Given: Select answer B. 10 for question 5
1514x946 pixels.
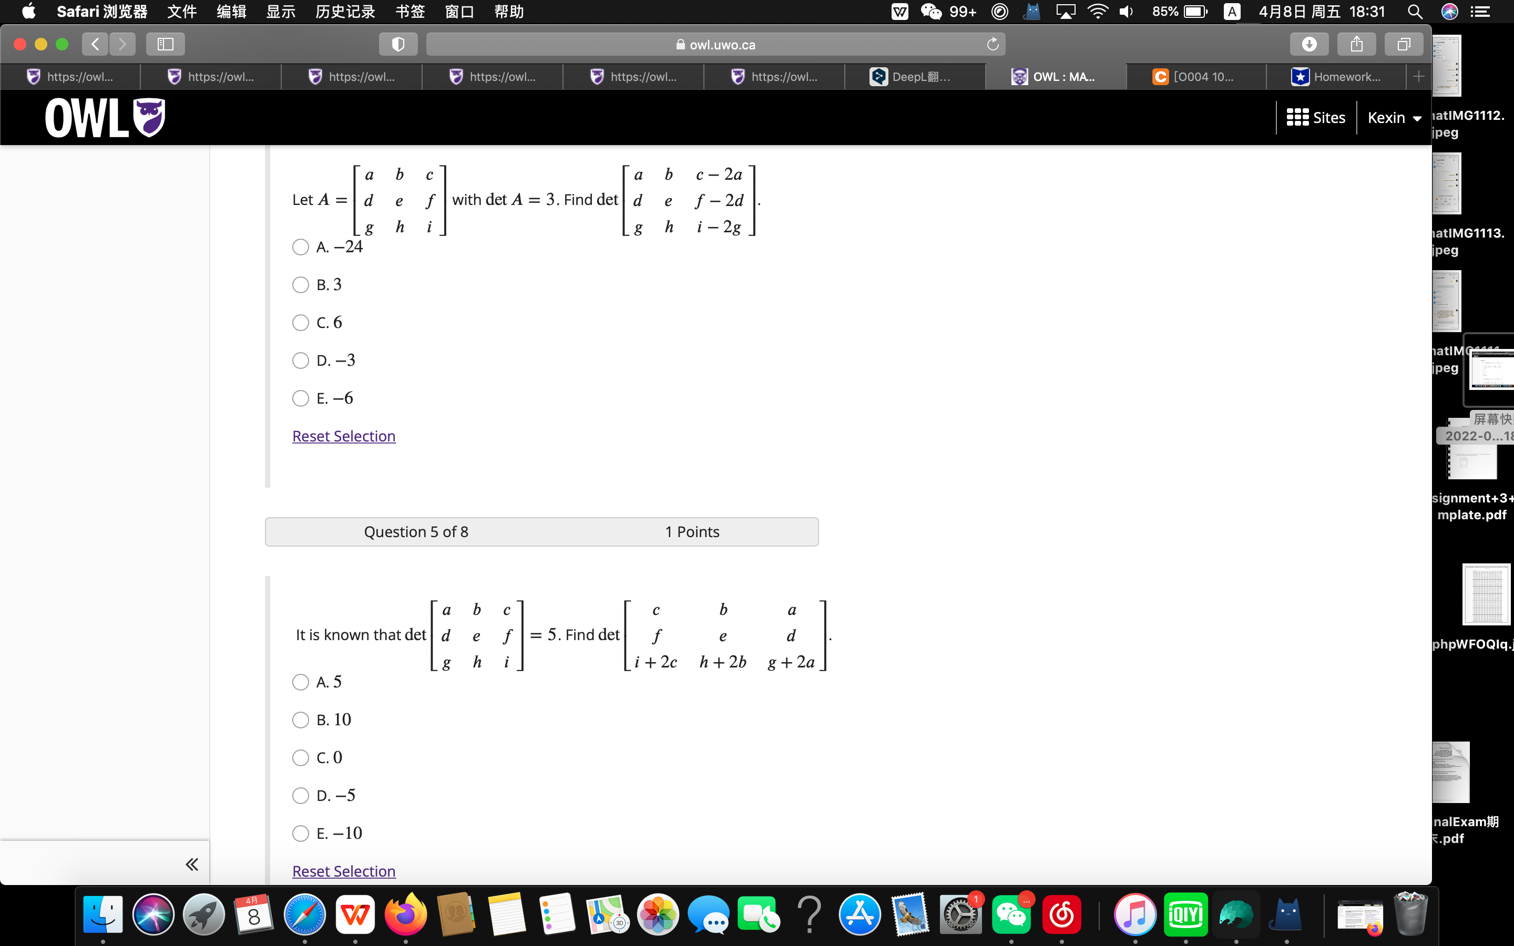Looking at the screenshot, I should click(300, 719).
